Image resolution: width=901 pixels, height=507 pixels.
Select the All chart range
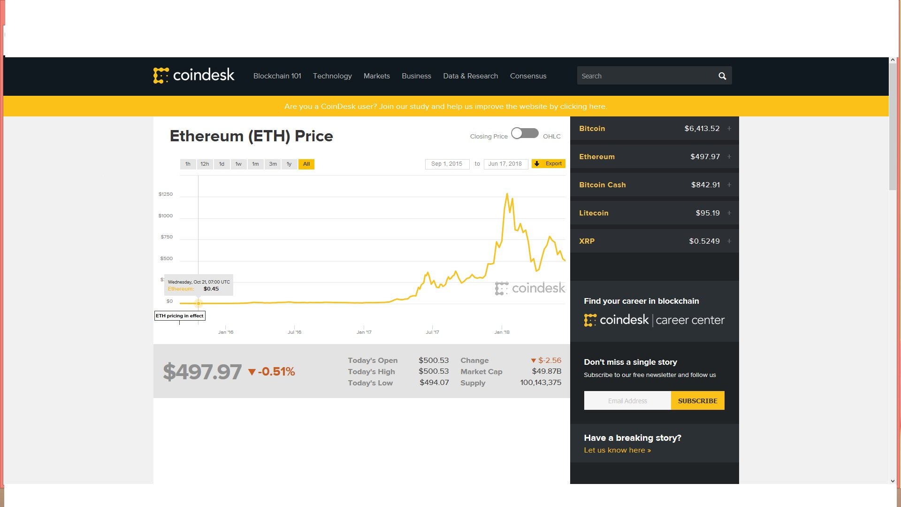[x=306, y=164]
